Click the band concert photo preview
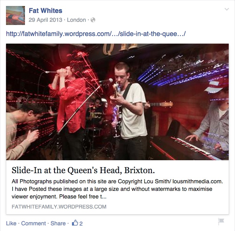235x231 pixels. [117, 102]
